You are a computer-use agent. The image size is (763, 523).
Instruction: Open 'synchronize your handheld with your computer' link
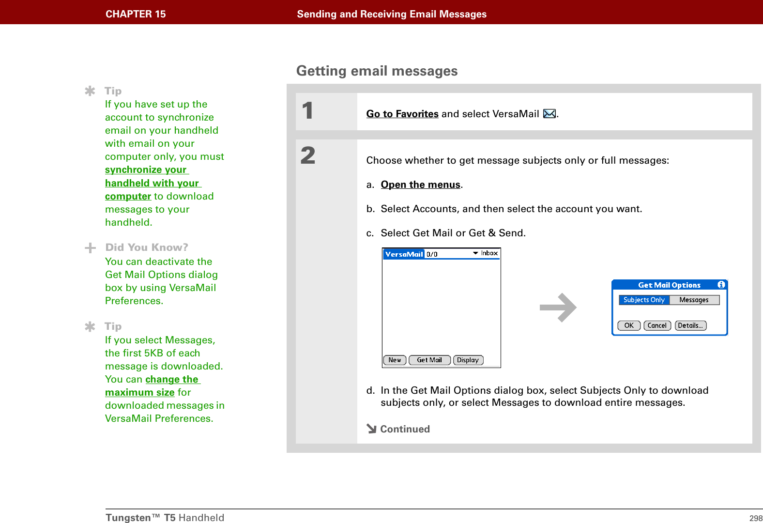153,183
